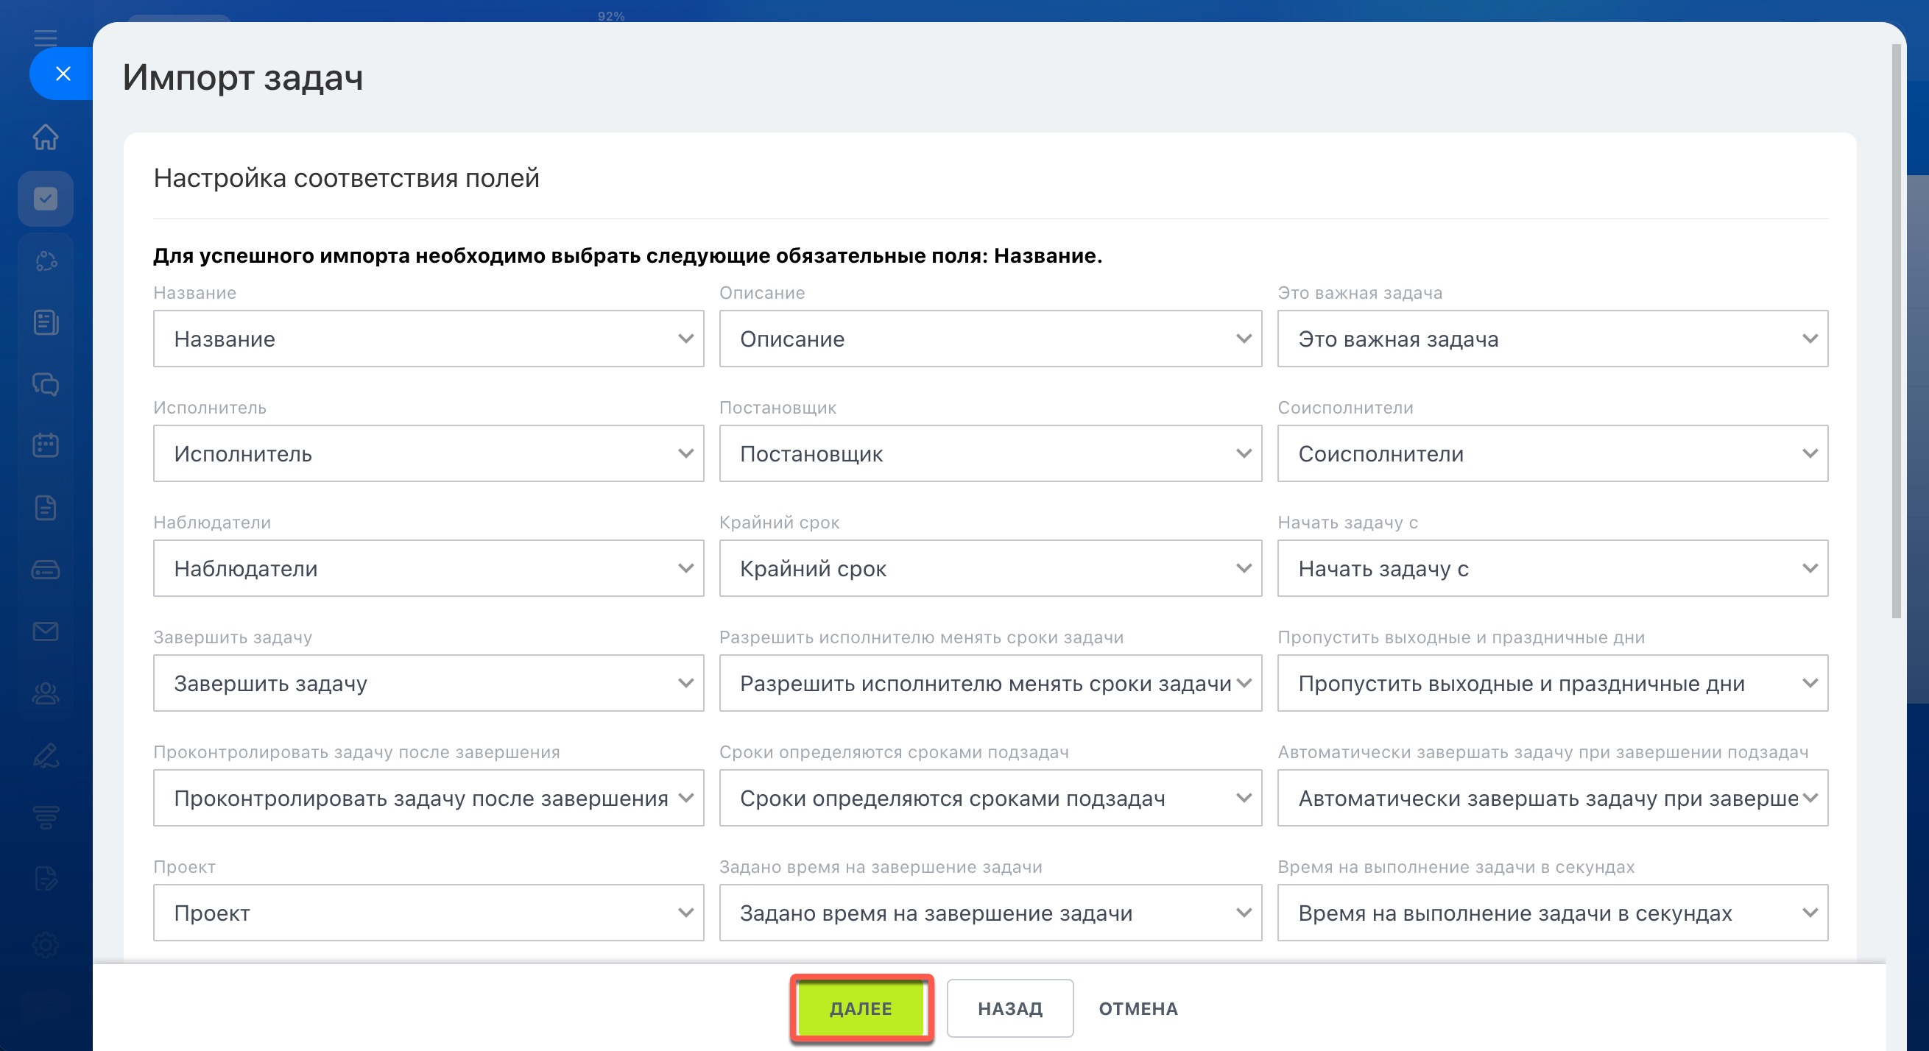Screen dimensions: 1929x1051
Task: Open the pencil edit icon in the sidebar
Action: 46,755
